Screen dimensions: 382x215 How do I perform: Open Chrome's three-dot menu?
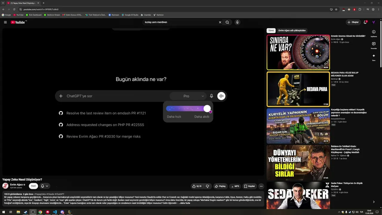(378, 9)
